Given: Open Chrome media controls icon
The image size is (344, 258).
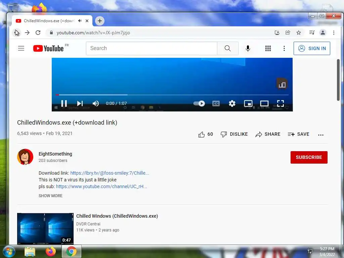Looking at the screenshot, I should 312,33.
